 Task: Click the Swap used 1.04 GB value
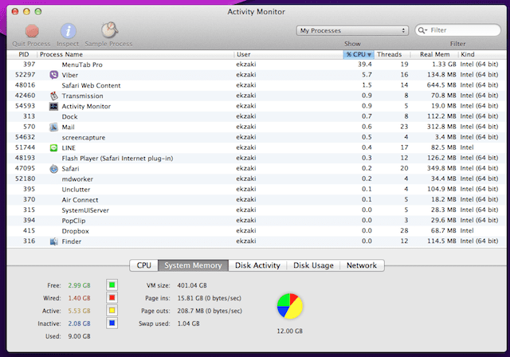pos(188,324)
